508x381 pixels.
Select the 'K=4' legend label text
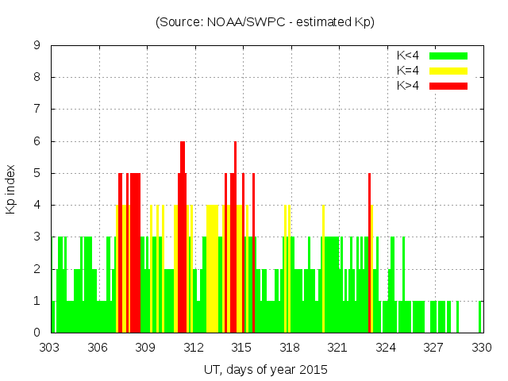(x=408, y=71)
